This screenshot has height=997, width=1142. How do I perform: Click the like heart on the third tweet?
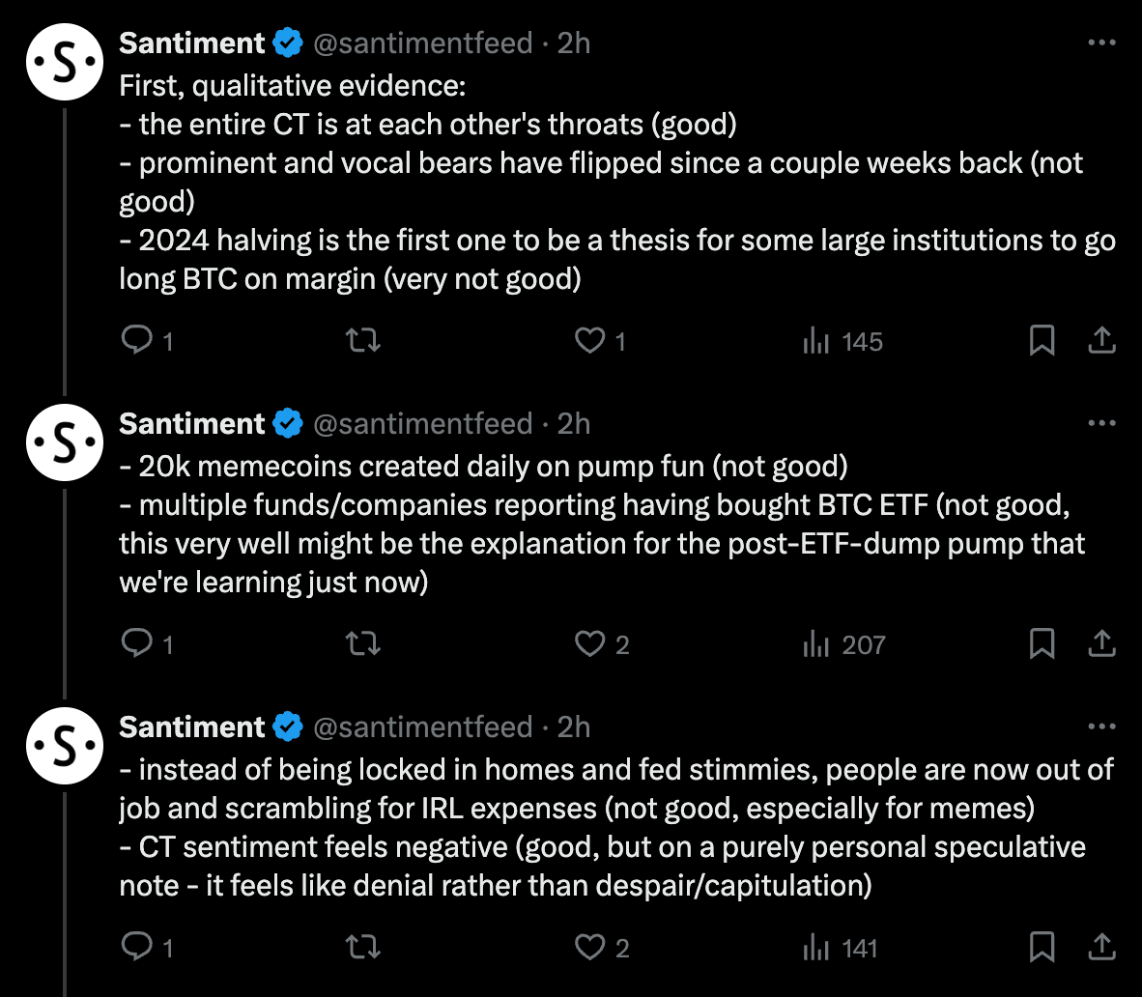point(590,948)
